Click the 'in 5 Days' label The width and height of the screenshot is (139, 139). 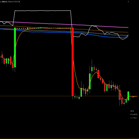tap(133, 118)
